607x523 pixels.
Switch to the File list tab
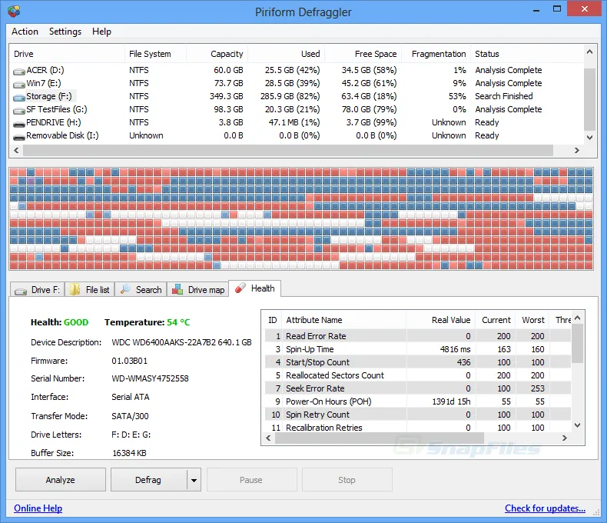click(x=89, y=290)
